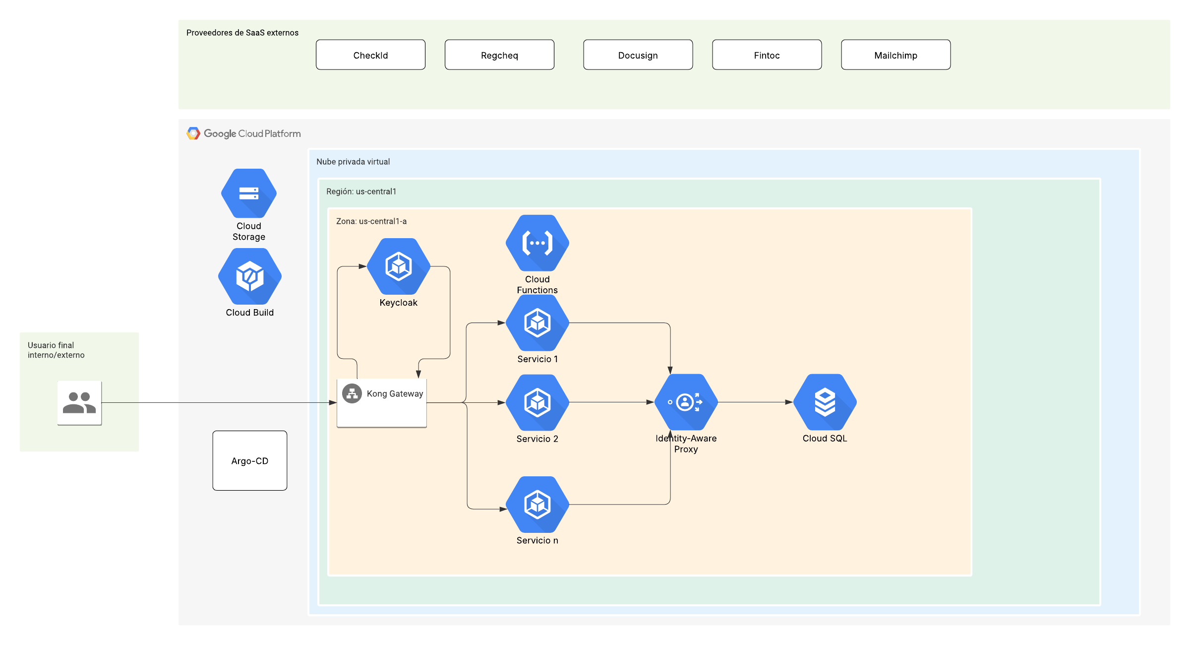
Task: Select the Kong Gateway round grey icon
Action: 352,394
